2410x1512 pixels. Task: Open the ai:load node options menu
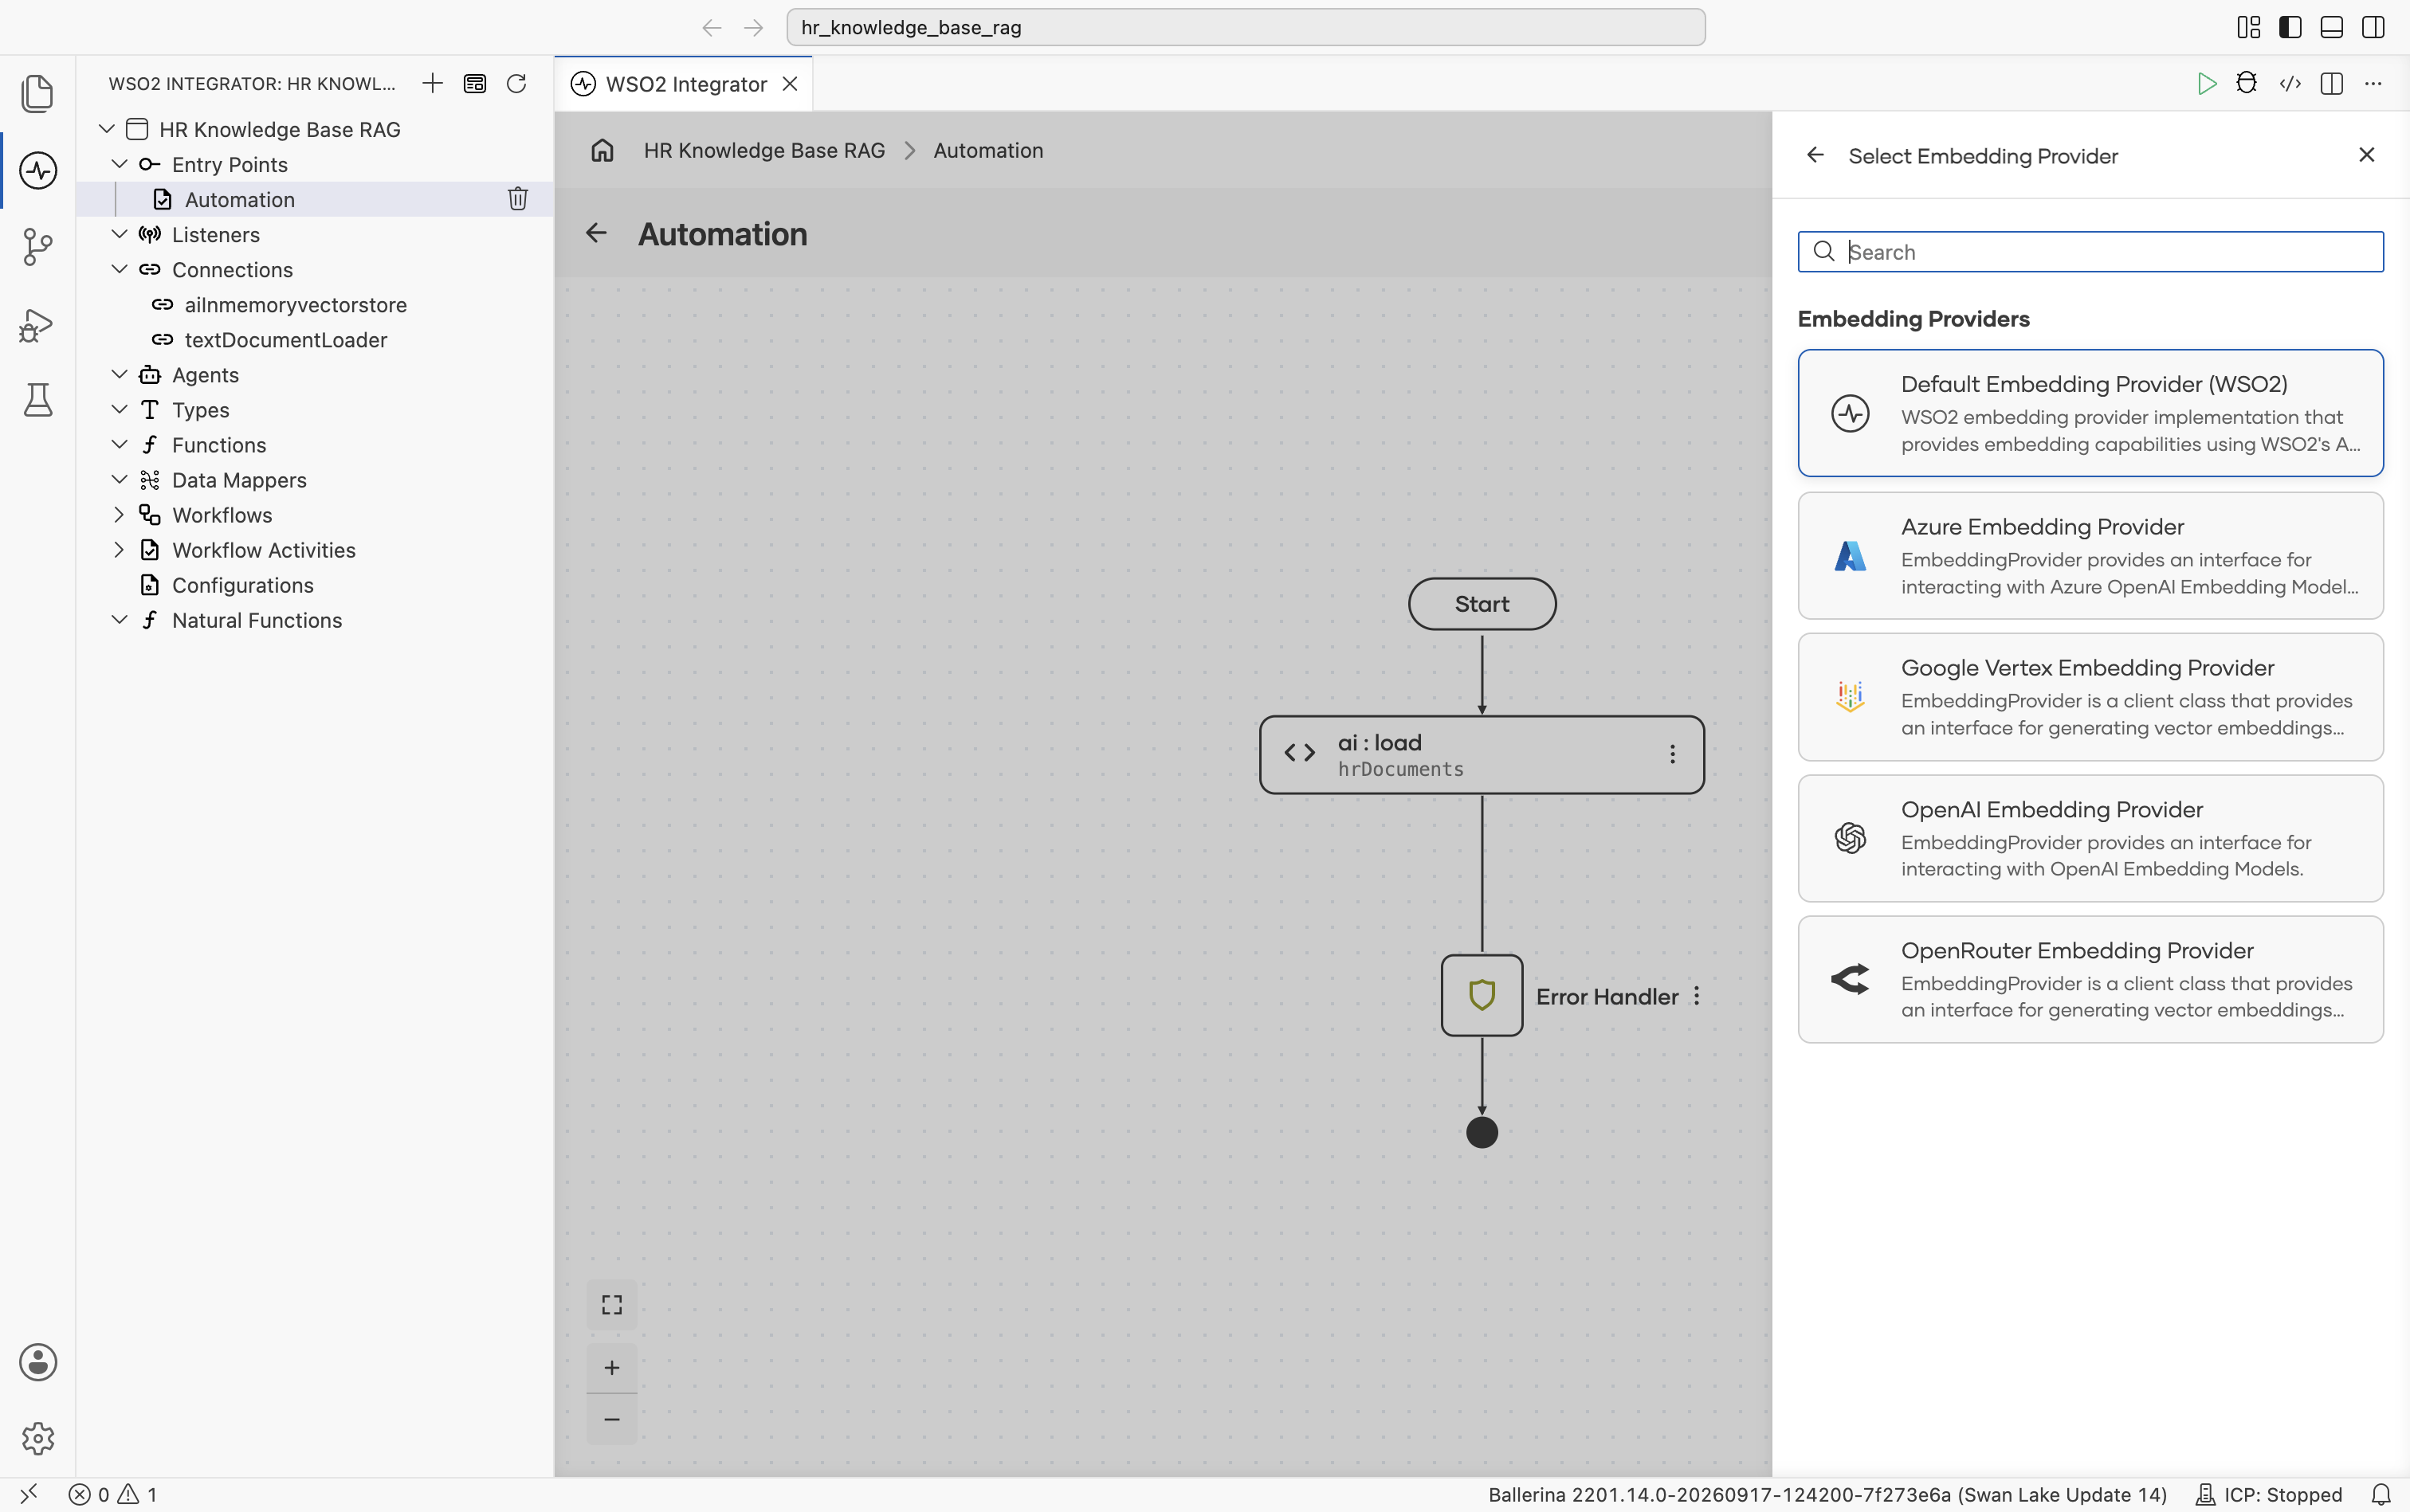[x=1672, y=754]
